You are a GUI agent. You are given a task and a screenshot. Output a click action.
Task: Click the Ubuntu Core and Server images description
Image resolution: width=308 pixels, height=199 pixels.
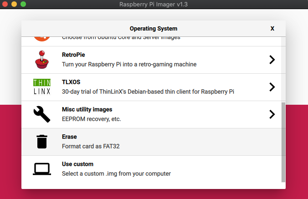pos(121,38)
